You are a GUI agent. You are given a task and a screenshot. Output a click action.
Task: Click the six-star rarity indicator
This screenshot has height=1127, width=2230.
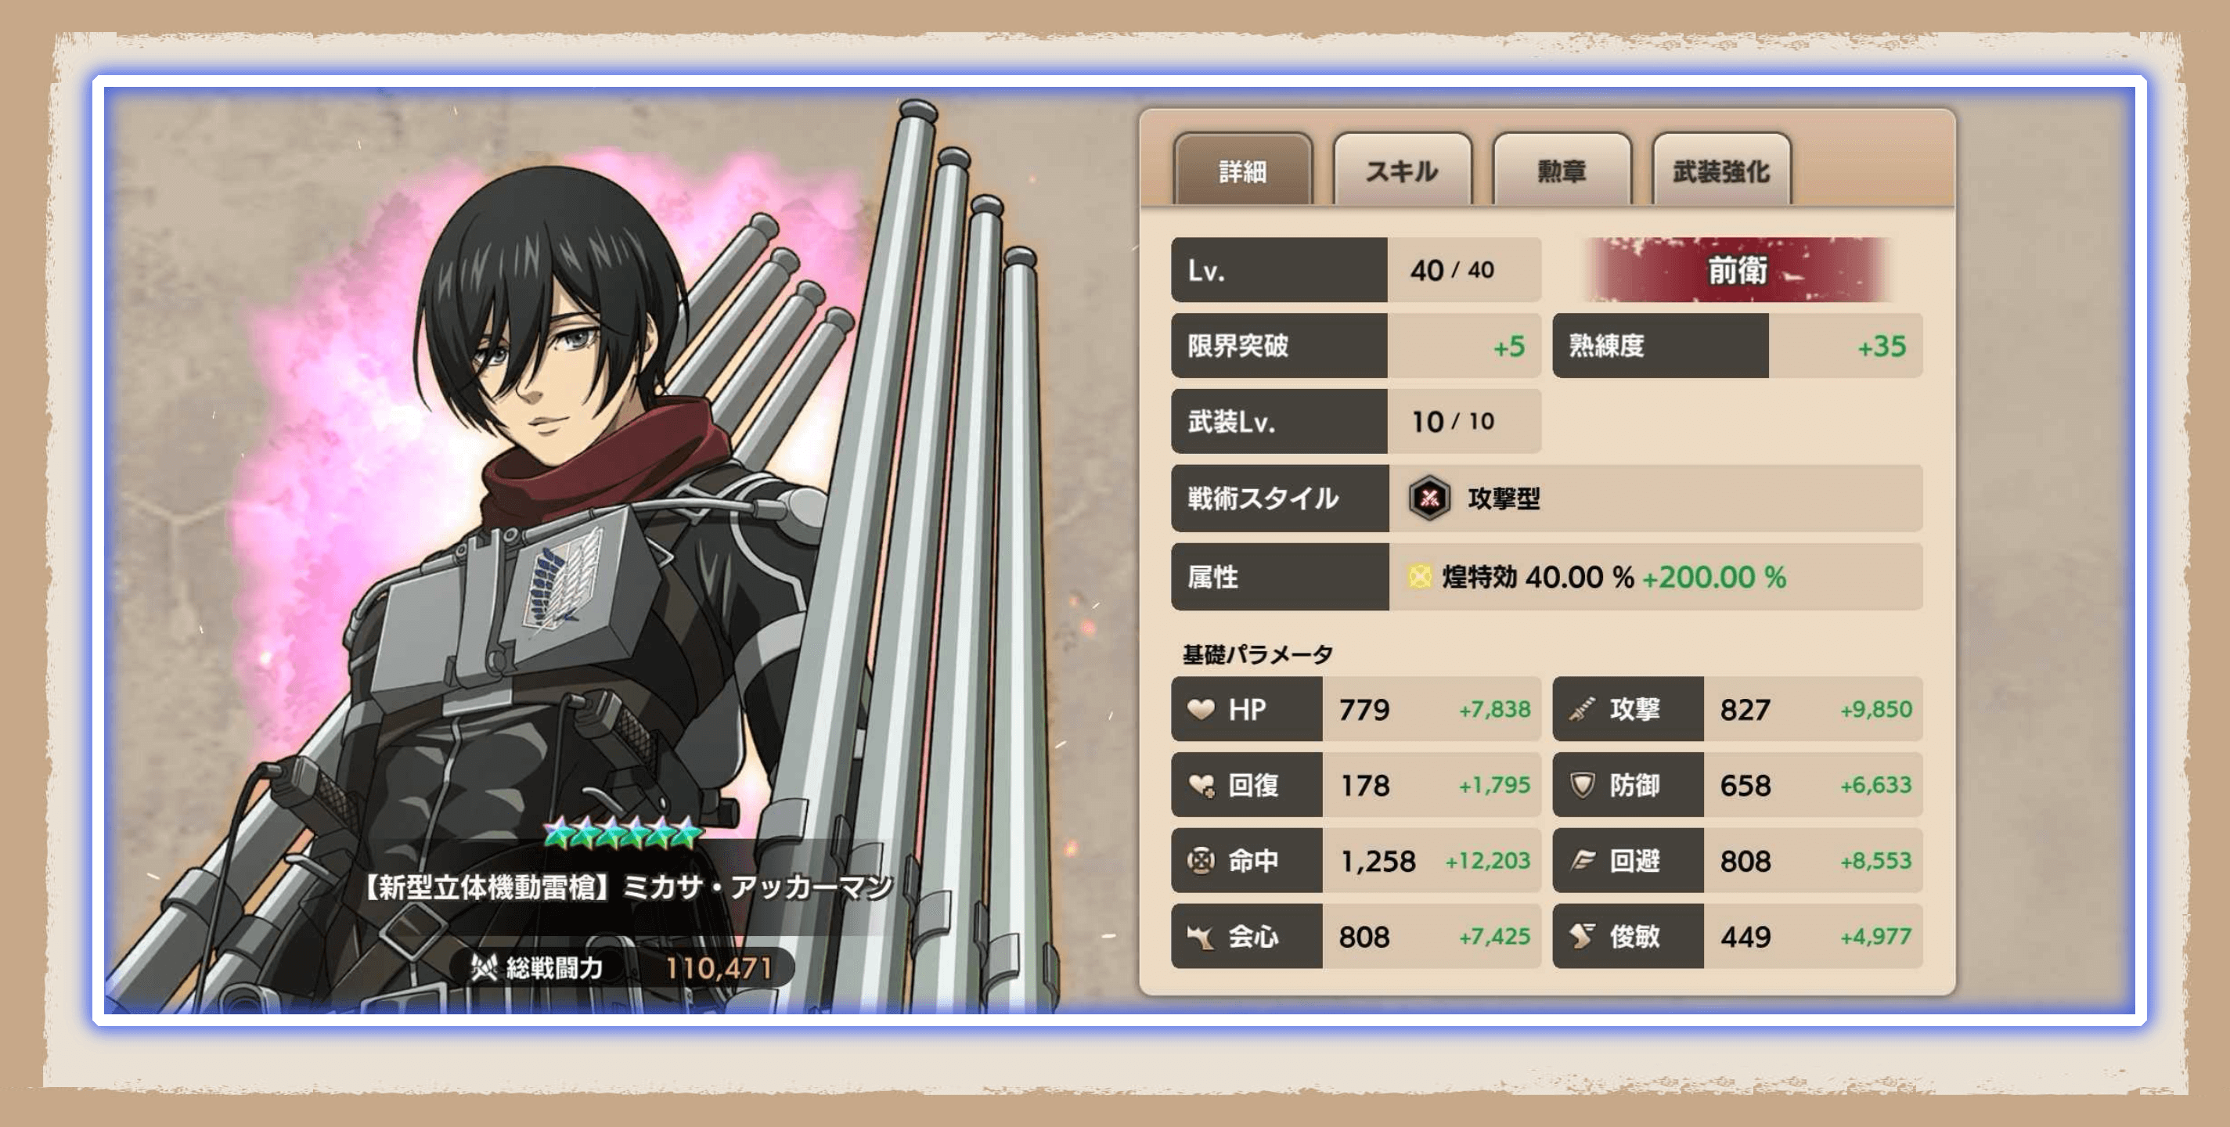(x=622, y=832)
